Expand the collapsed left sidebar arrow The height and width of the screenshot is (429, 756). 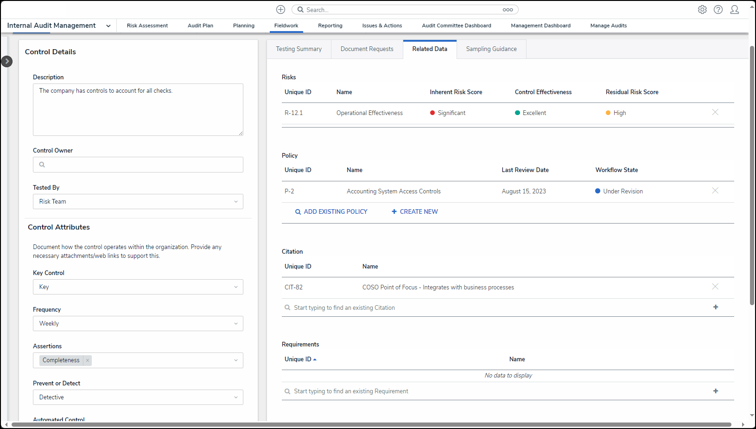7,61
